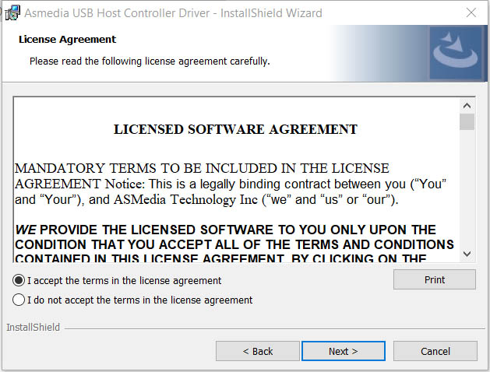Image resolution: width=490 pixels, height=372 pixels.
Task: Click the license text scroll down arrow
Action: (x=467, y=254)
